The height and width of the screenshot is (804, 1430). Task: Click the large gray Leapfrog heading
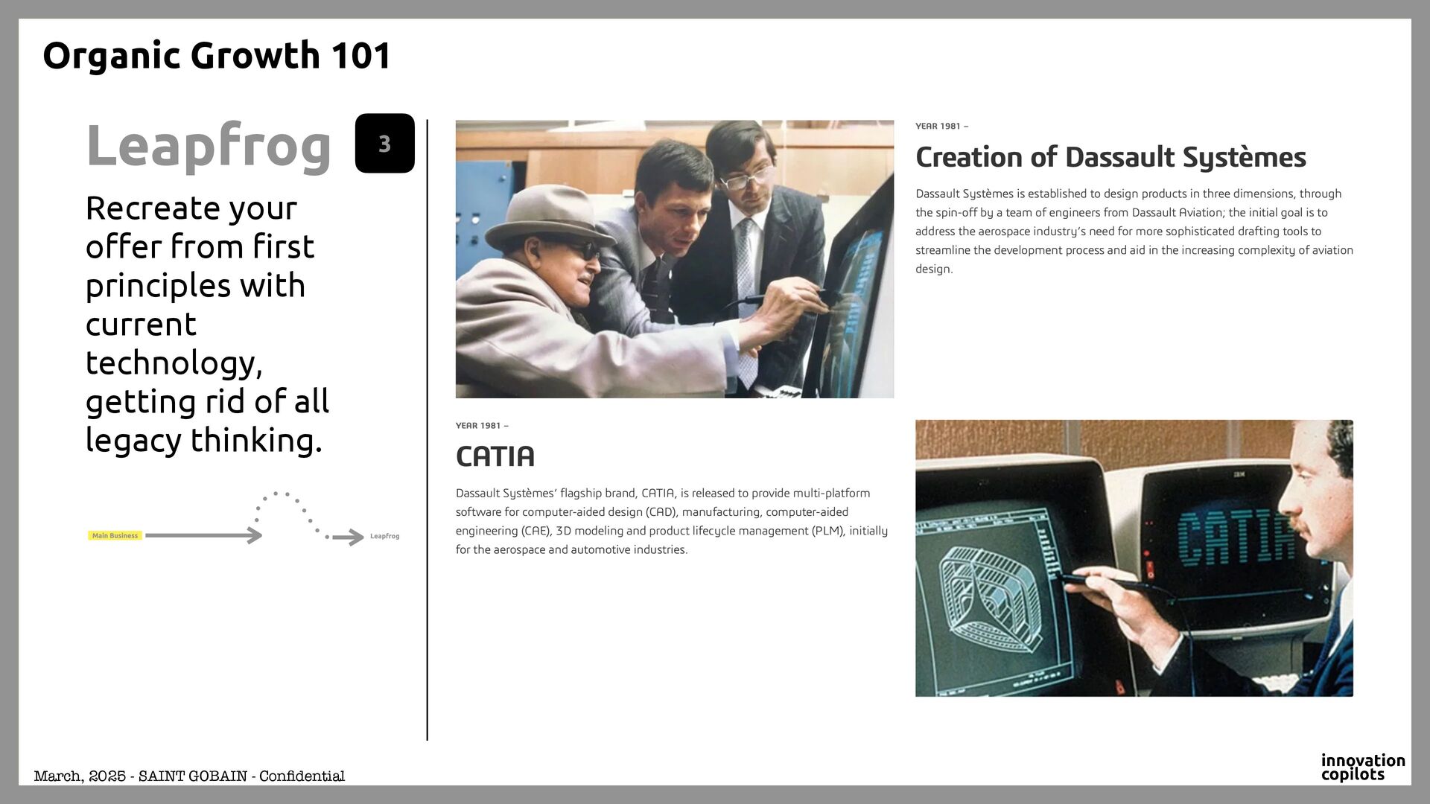(x=208, y=146)
